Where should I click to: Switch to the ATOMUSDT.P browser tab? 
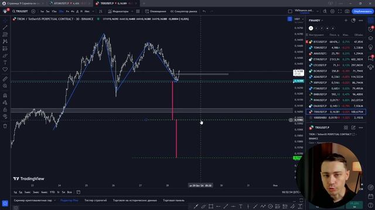[69, 3]
